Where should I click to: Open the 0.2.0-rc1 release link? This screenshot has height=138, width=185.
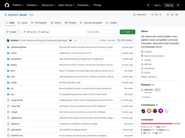pos(148,90)
